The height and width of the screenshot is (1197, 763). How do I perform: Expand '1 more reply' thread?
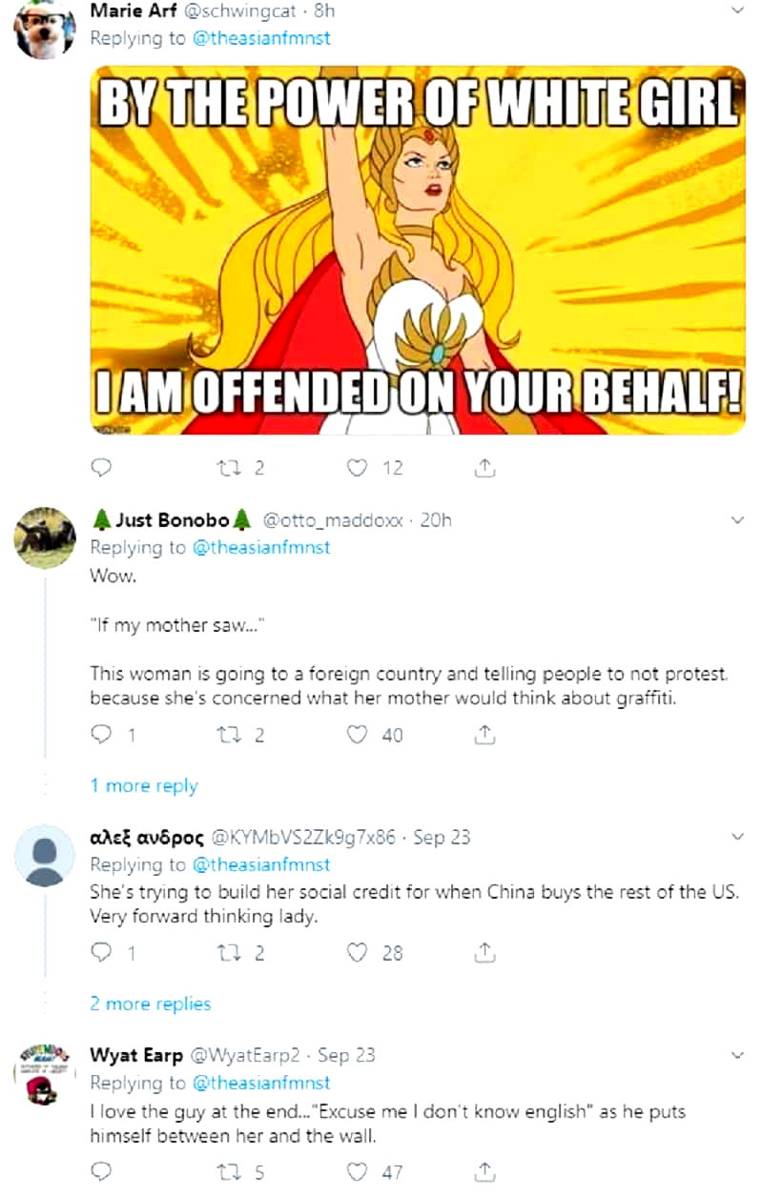(x=144, y=786)
